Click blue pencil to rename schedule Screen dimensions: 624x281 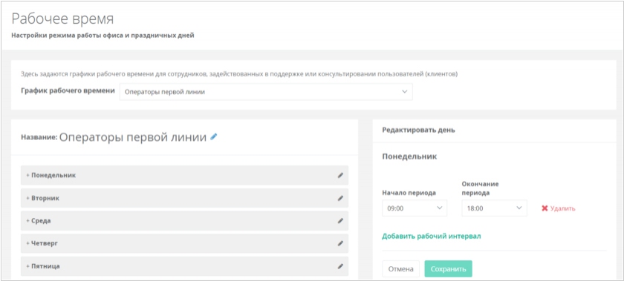214,136
